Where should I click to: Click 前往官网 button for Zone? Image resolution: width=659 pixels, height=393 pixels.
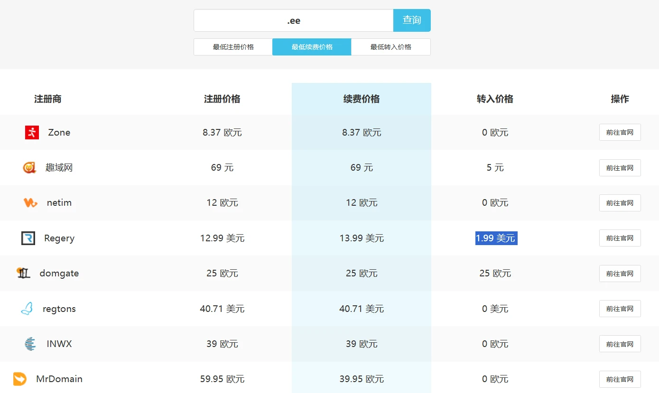point(620,133)
